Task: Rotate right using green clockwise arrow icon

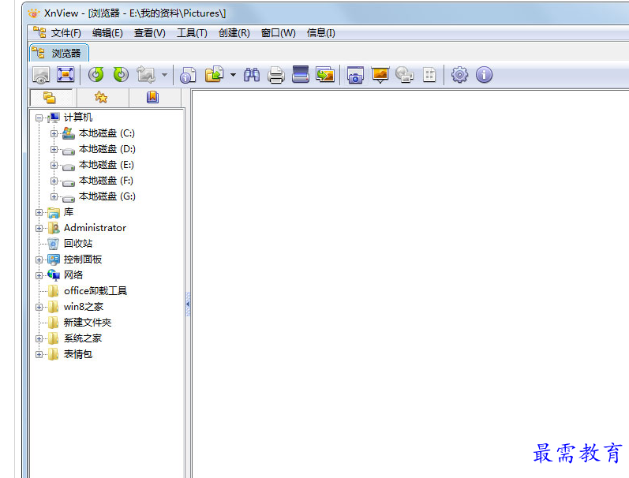Action: (121, 75)
